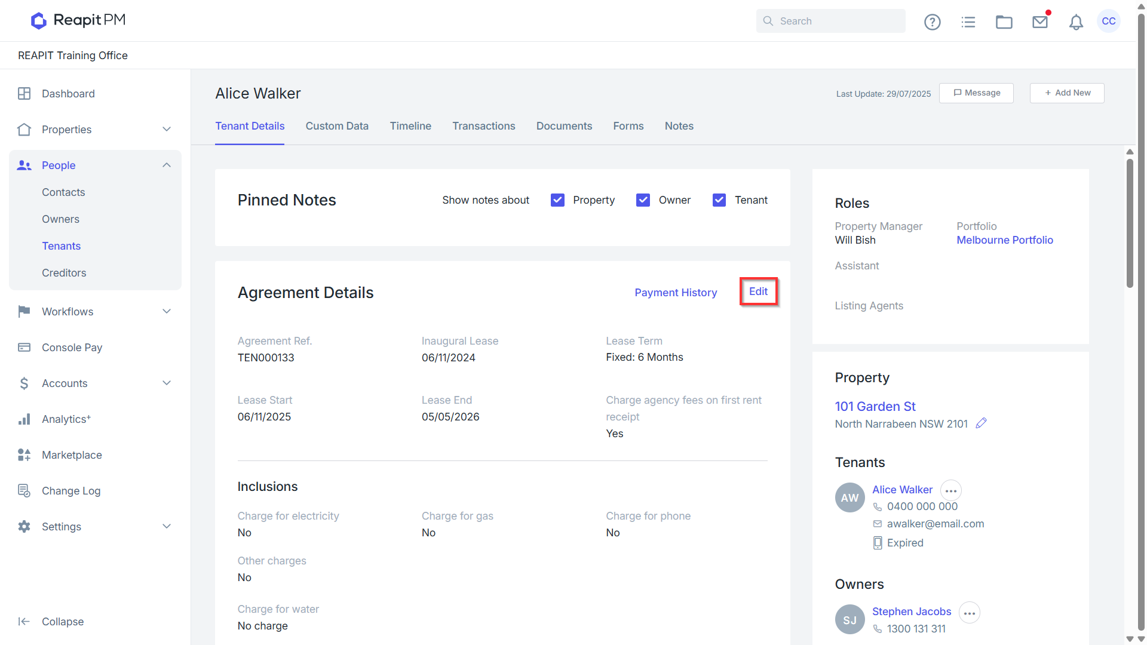The image size is (1147, 645).
Task: Open the Payment History link
Action: (x=676, y=293)
